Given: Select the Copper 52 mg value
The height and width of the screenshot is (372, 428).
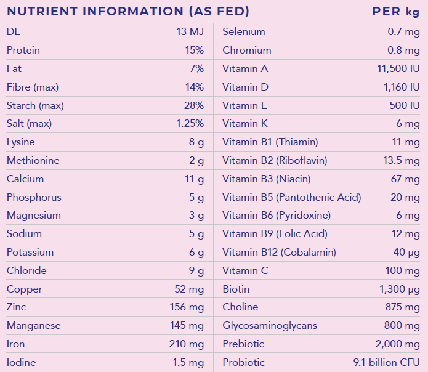Looking at the screenshot, I should click(189, 289).
